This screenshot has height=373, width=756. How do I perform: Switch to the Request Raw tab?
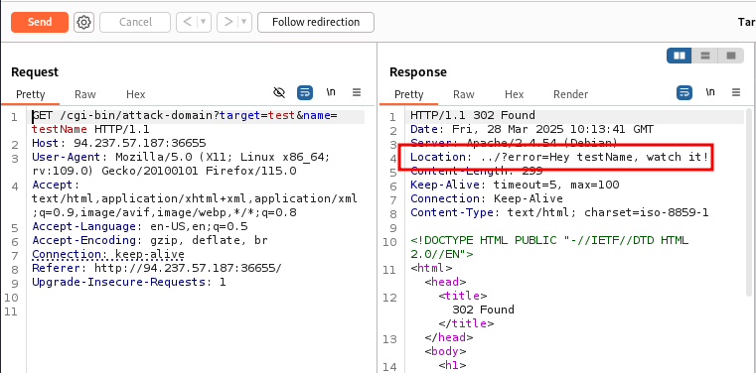tap(84, 94)
